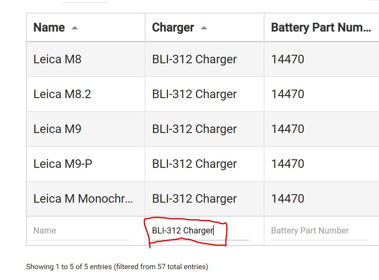The image size is (379, 280).
Task: Select the Leica M8 row name cell
Action: [86, 59]
